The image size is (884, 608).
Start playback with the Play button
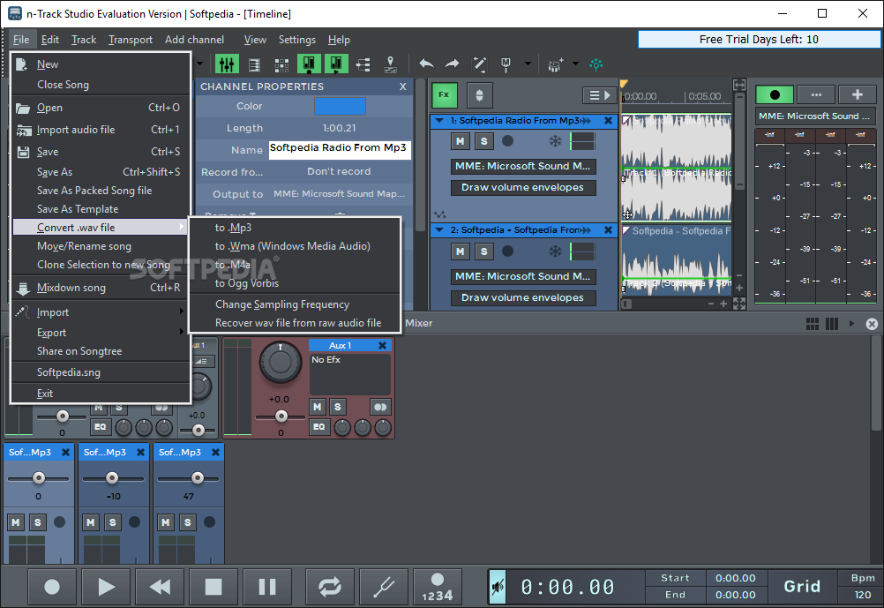click(105, 587)
